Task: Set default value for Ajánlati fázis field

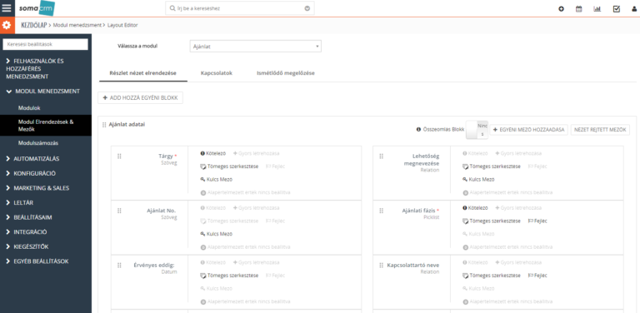Action: tap(507, 247)
